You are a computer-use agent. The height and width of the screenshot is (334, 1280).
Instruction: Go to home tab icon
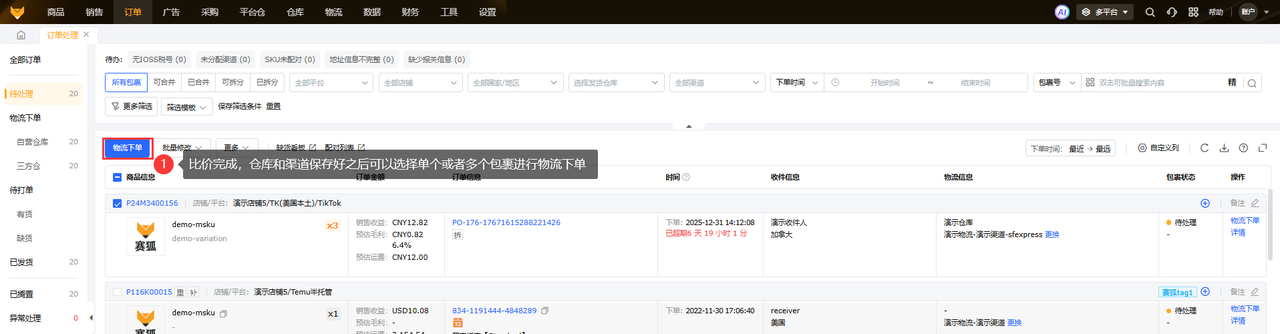click(x=21, y=35)
